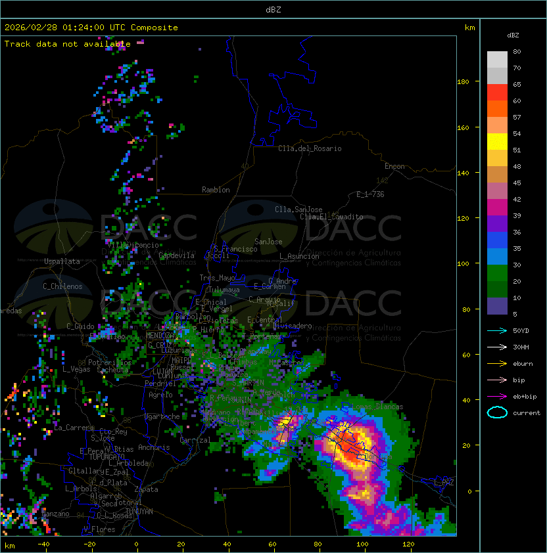This screenshot has height=553, width=547.
Task: Click the 'Clla.del_Rosario' map label
Action: (310, 148)
